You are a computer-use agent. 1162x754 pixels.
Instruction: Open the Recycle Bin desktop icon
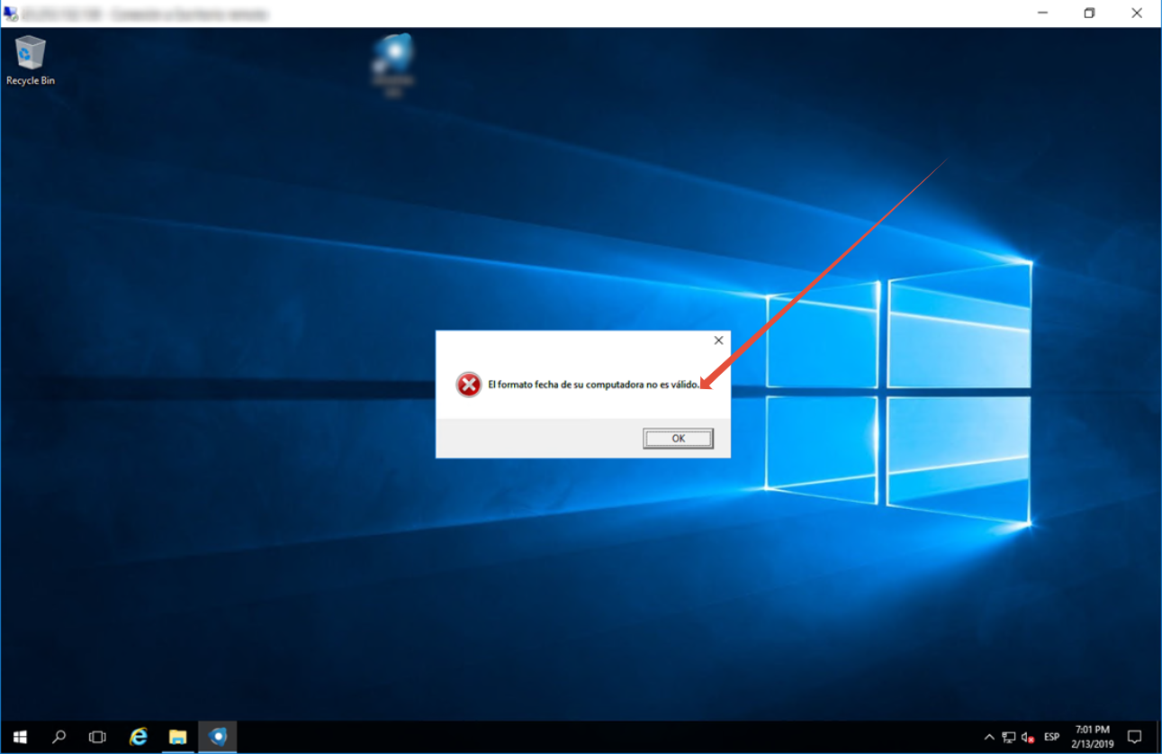(31, 60)
